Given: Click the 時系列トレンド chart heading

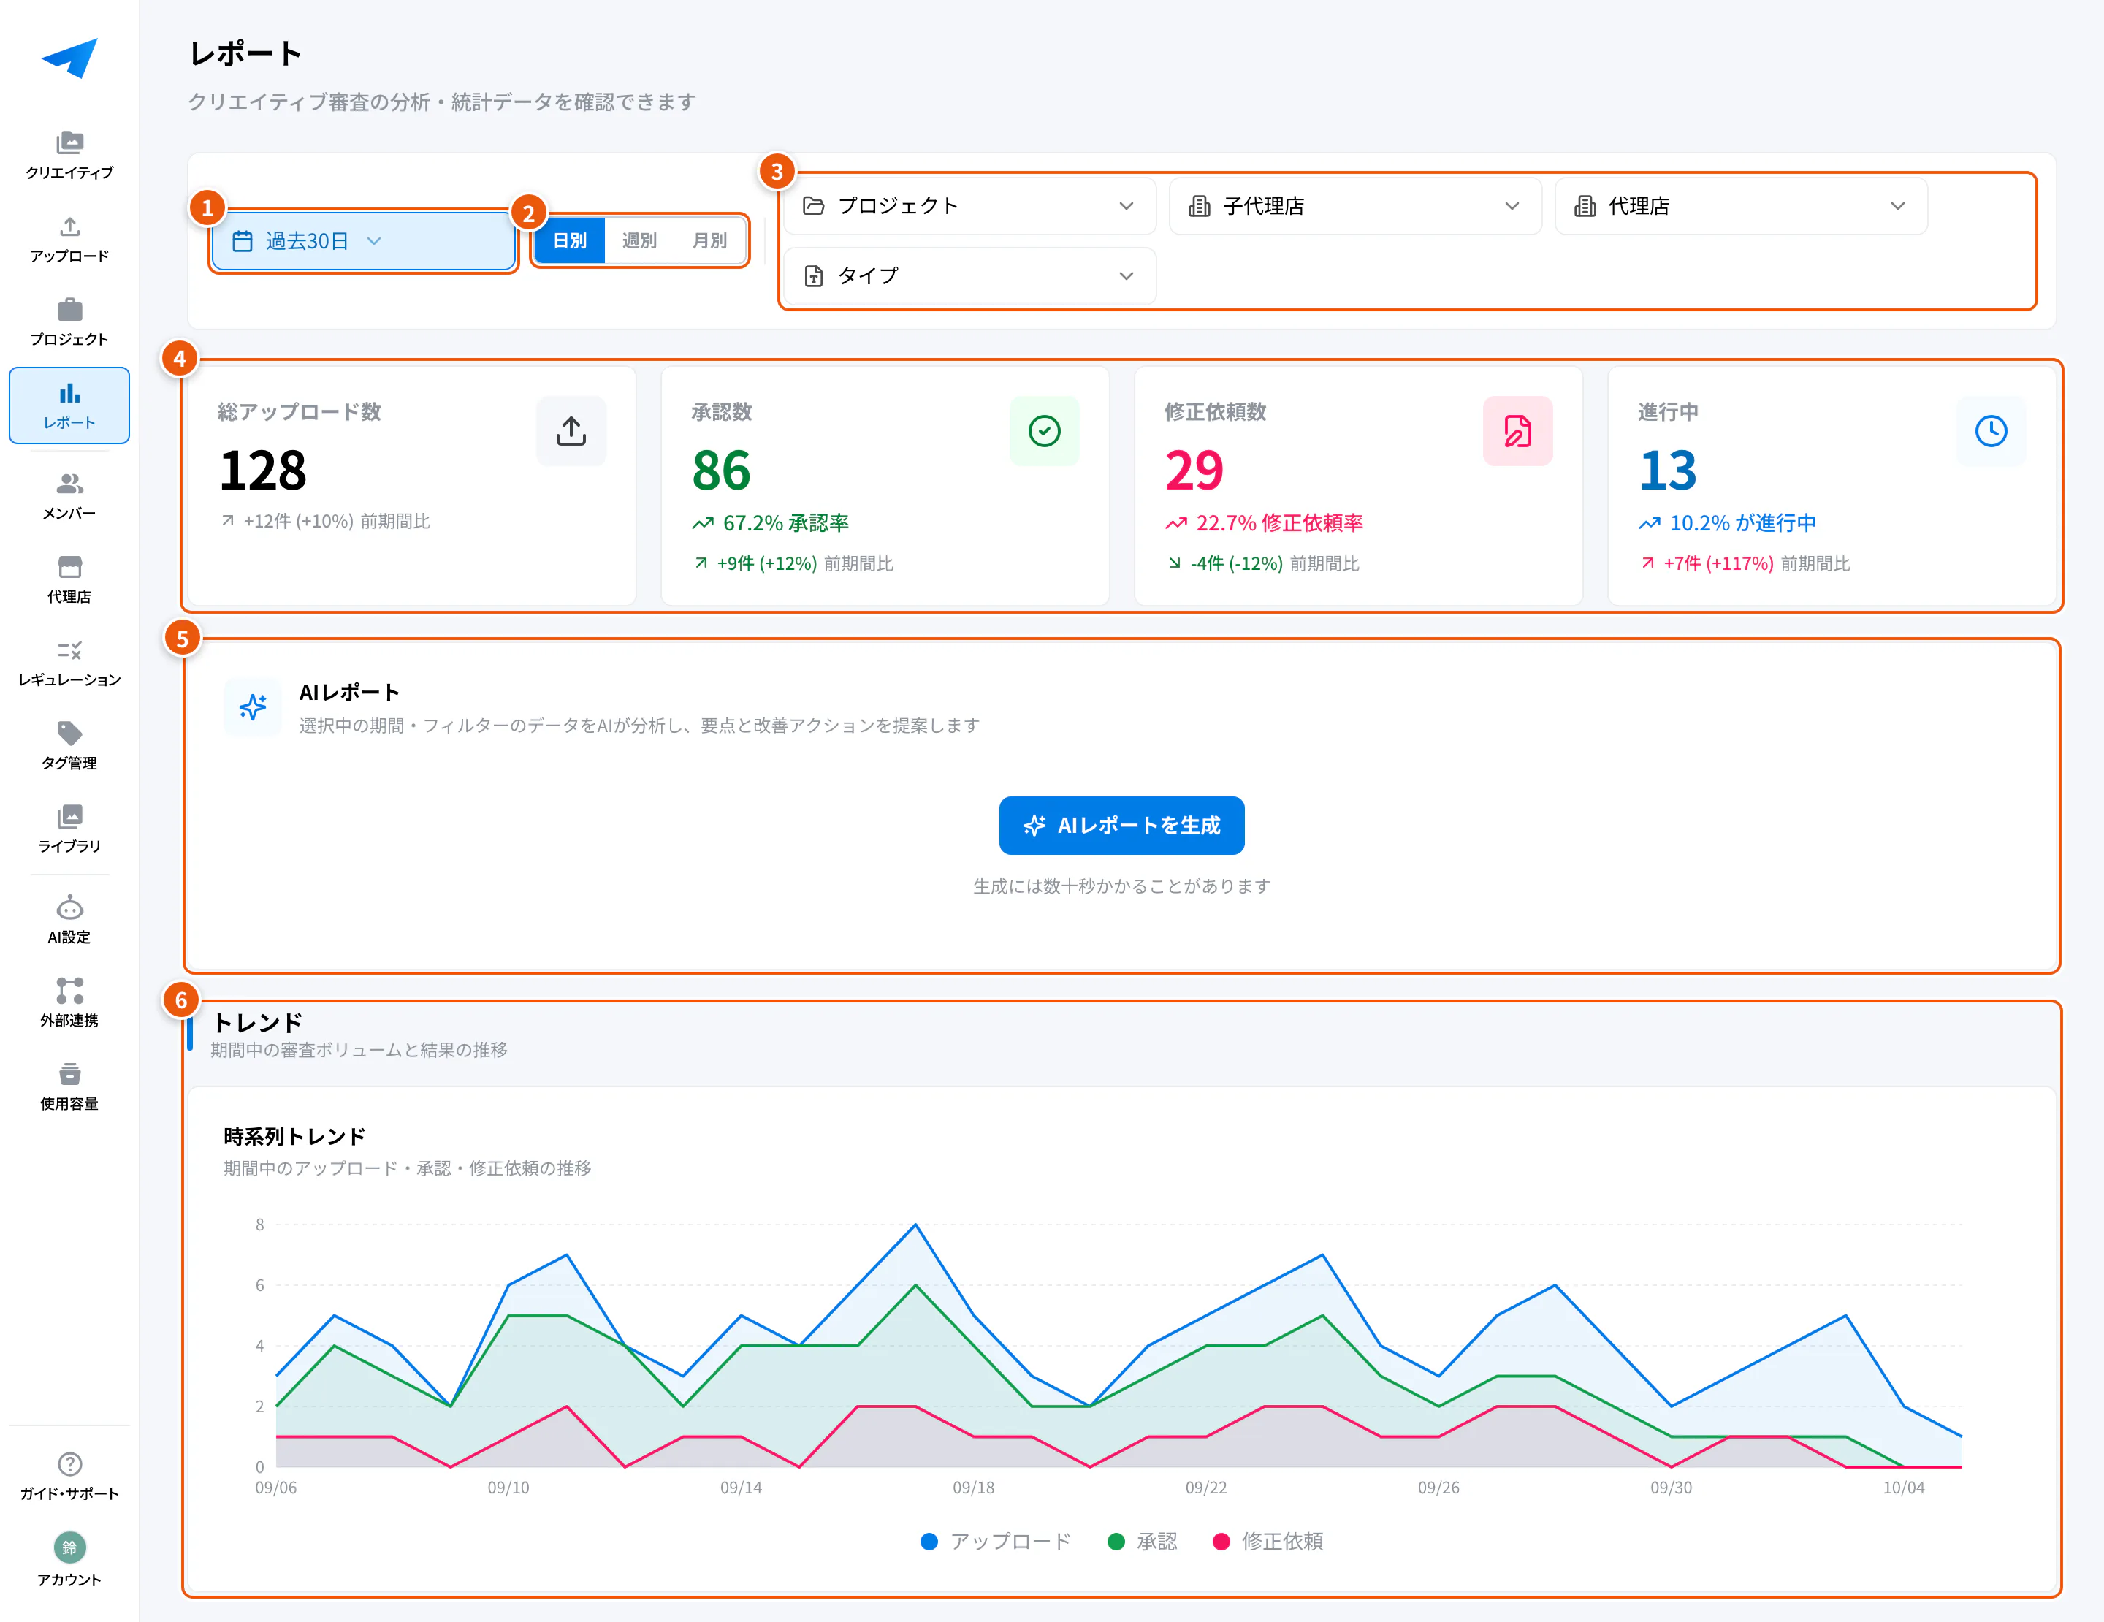Looking at the screenshot, I should 294,1137.
